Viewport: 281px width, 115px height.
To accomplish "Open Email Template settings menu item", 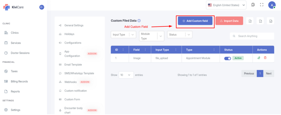I will point(73,65).
